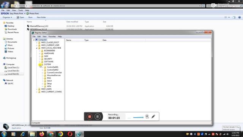Image resolution: width=243 pixels, height=137 pixels.
Task: Open Documents library in sidebar
Action: point(12,42)
